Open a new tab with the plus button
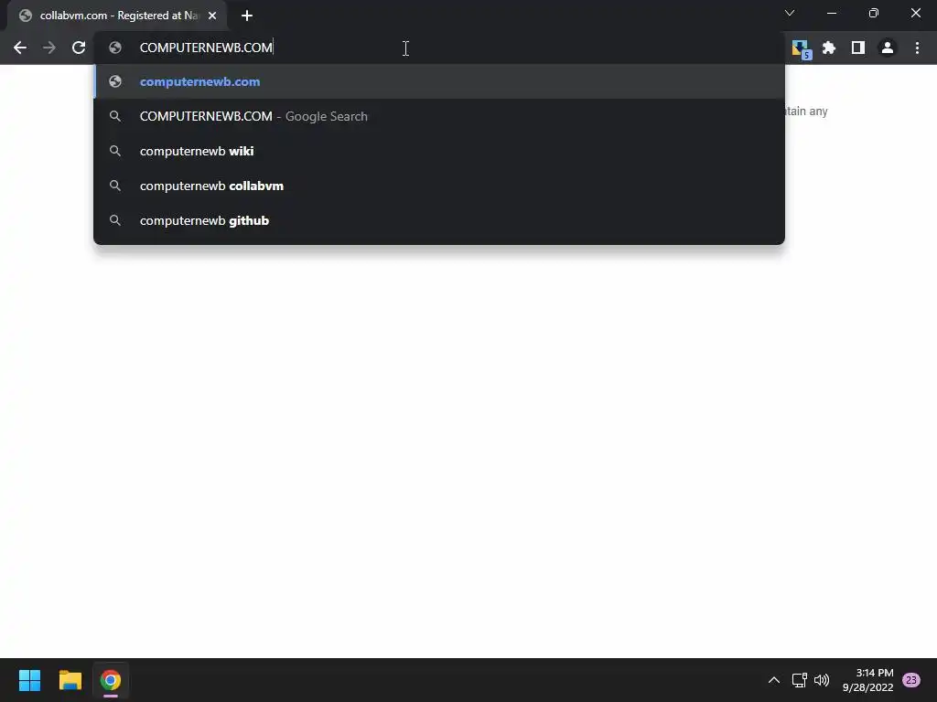The image size is (937, 702). [247, 16]
